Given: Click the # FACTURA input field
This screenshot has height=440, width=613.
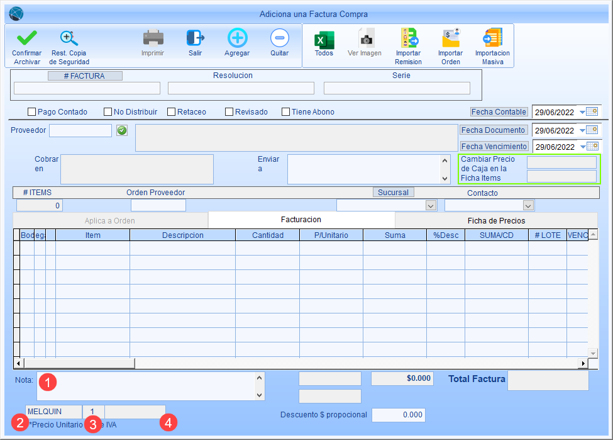Looking at the screenshot, I should (87, 88).
